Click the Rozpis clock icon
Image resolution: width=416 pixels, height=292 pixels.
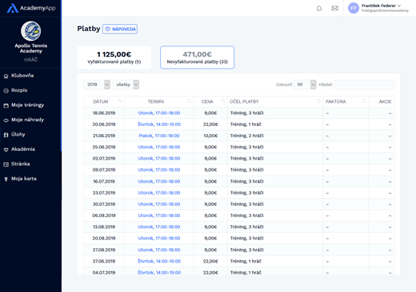[x=6, y=91]
